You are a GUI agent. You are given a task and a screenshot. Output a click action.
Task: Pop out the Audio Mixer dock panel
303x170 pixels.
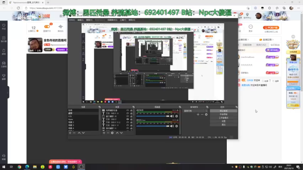180,107
